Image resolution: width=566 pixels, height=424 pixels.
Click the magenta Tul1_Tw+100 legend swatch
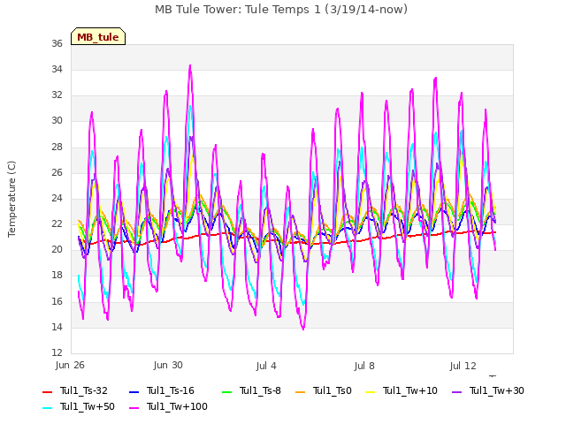click(x=134, y=408)
